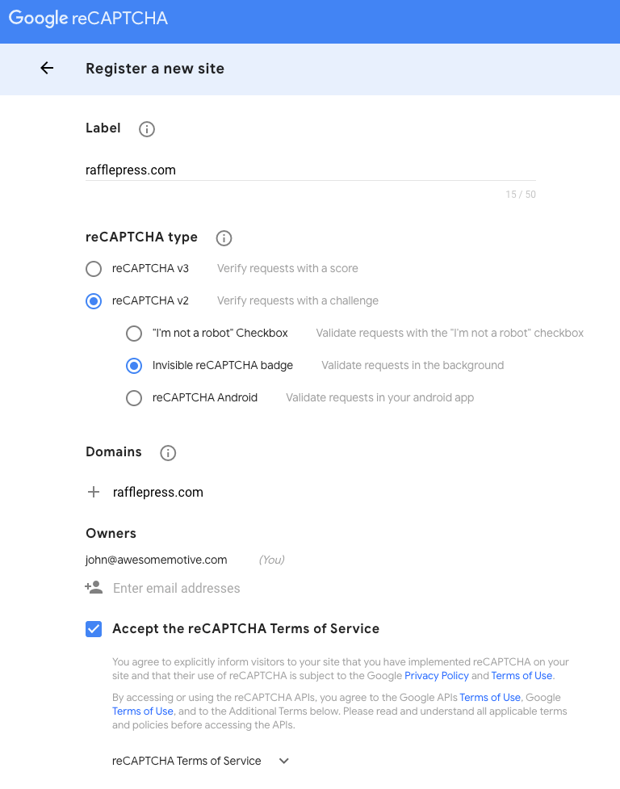This screenshot has width=620, height=789.
Task: Click the Google reCAPTCHA logo in header
Action: 87,17
